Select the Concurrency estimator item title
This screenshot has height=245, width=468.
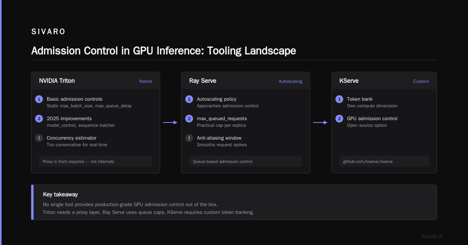[71, 138]
